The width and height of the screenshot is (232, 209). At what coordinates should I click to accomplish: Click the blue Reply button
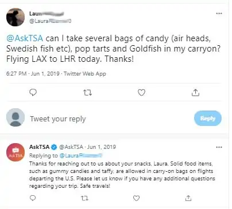(x=208, y=119)
